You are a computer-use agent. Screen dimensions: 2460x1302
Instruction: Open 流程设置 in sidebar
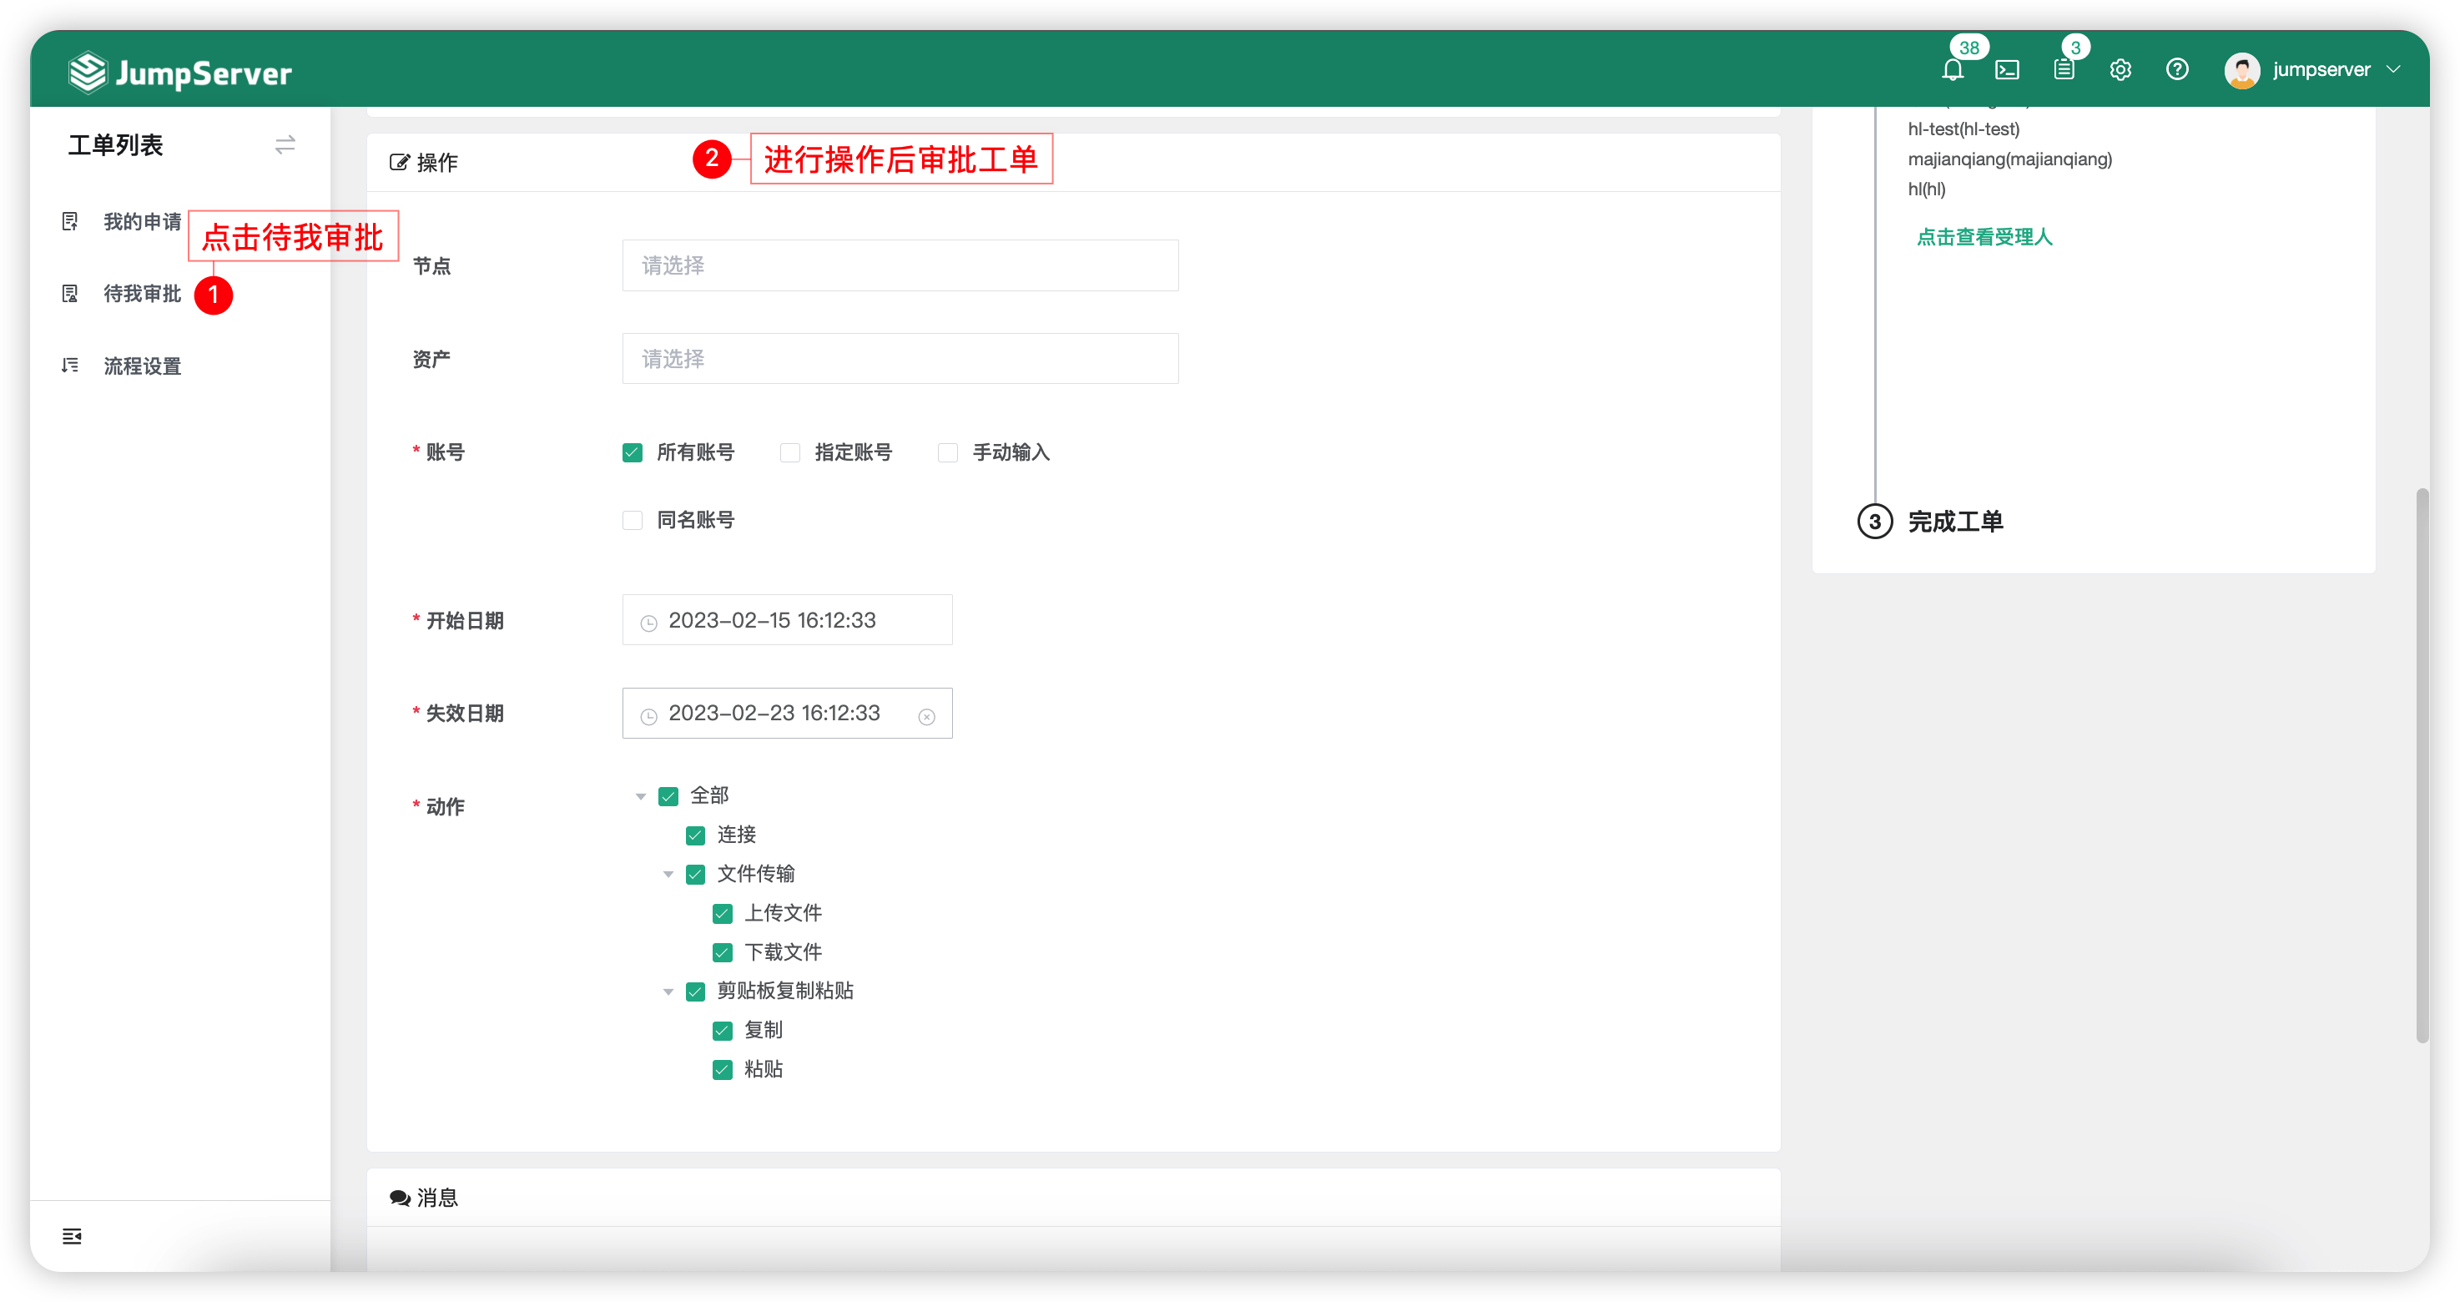point(141,366)
